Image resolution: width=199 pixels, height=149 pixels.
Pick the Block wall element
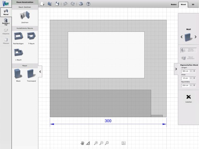[x=18, y=75]
